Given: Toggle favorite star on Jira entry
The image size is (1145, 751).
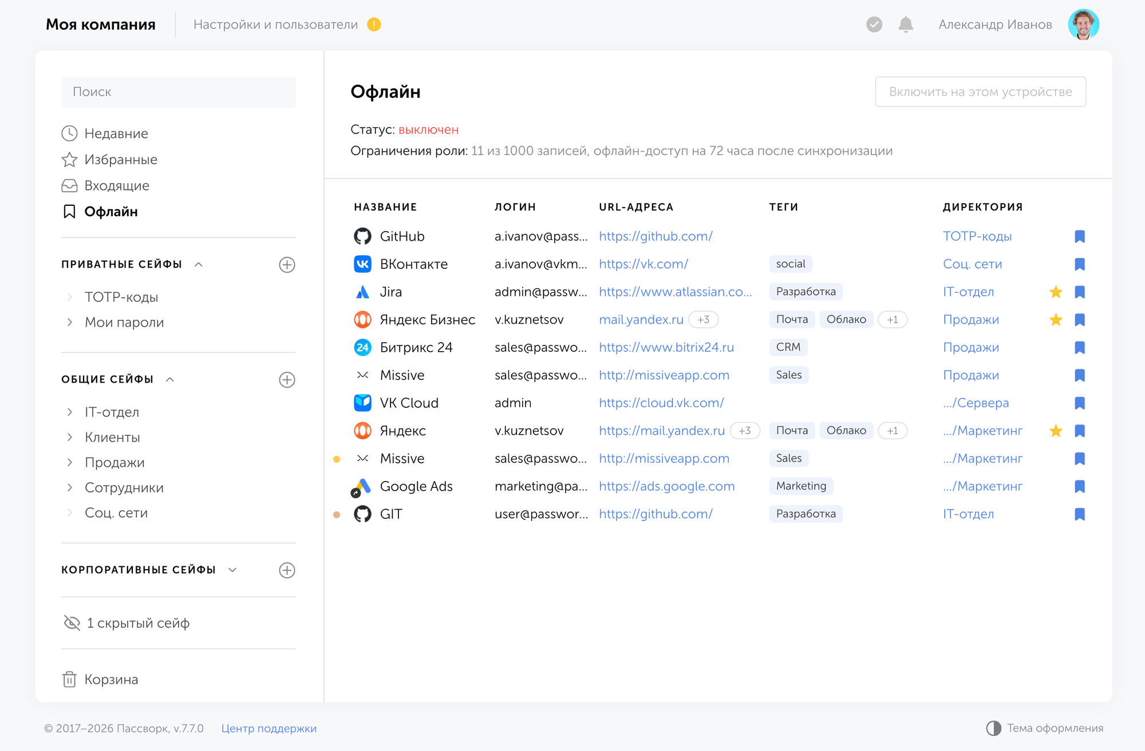Looking at the screenshot, I should [x=1056, y=292].
